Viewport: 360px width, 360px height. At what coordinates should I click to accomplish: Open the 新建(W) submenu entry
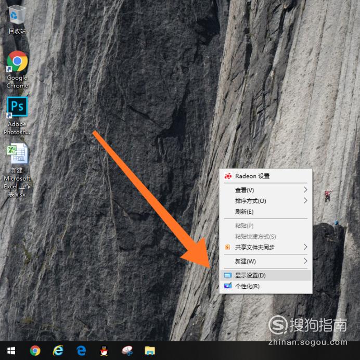click(x=266, y=261)
